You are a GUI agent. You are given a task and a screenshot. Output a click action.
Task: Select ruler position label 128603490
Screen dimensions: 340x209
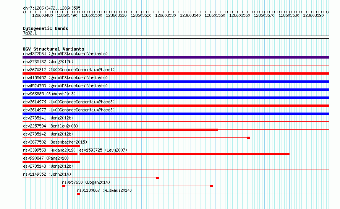coord(67,15)
